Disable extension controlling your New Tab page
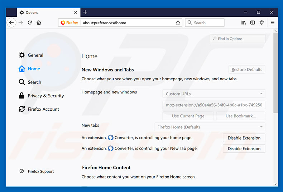 tap(244, 148)
